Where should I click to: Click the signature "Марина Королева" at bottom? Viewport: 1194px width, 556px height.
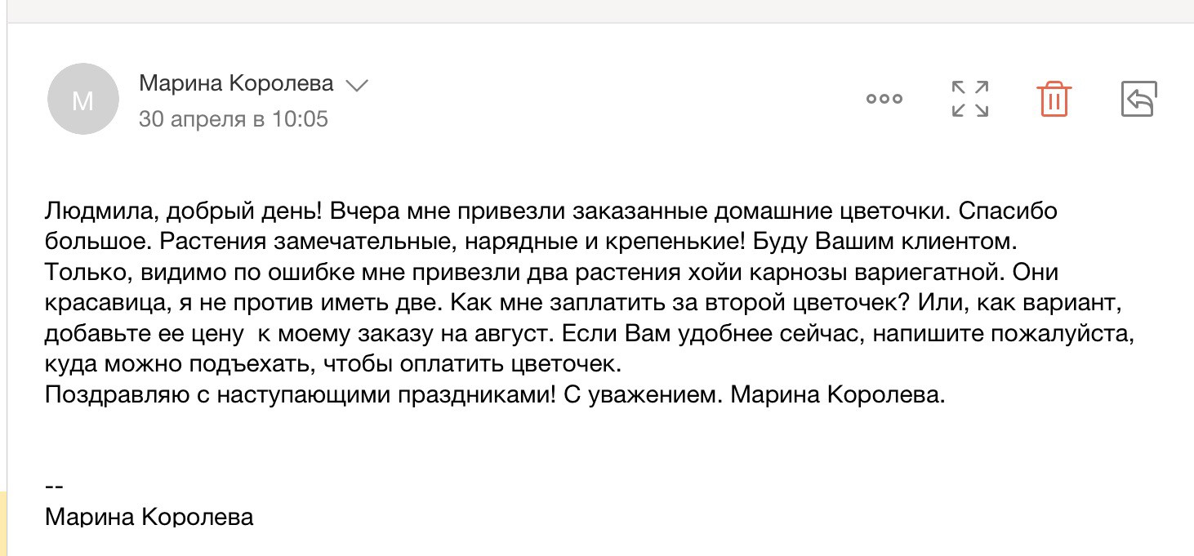(x=149, y=517)
